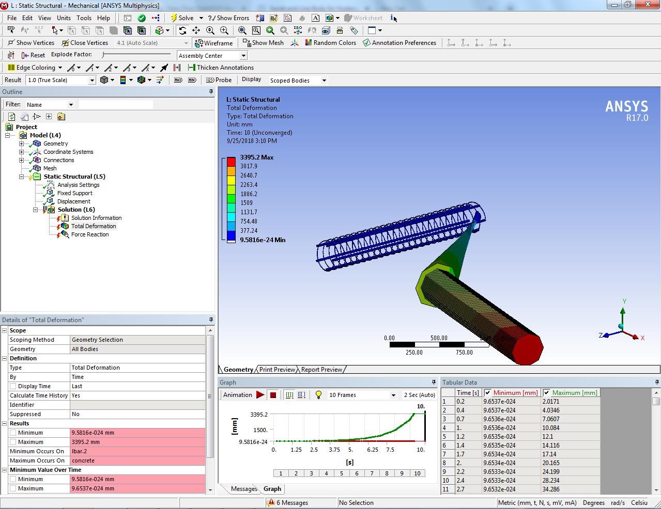The image size is (661, 509).
Task: Click the Rotate view tool icon
Action: pos(182,30)
